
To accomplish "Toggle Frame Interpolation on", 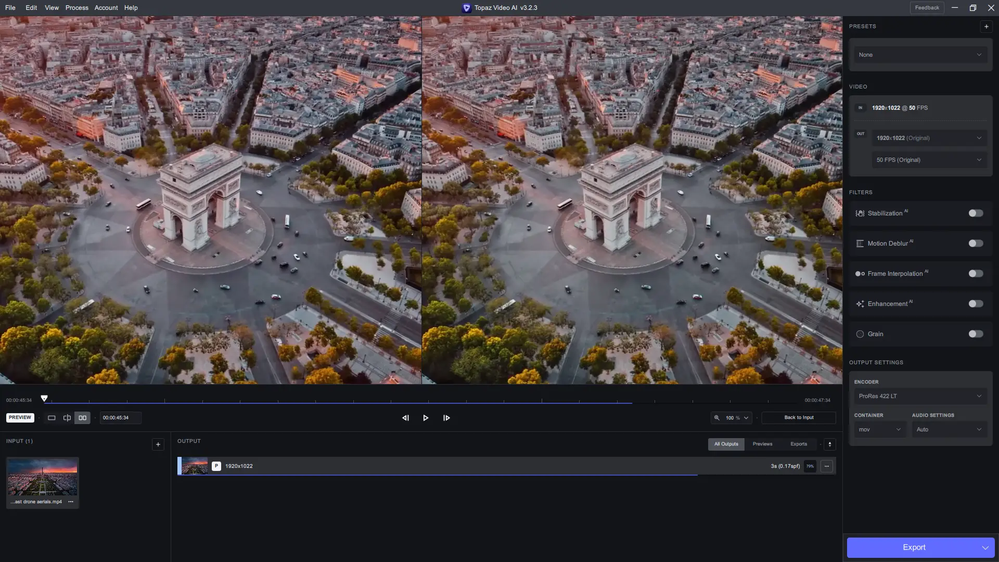I will tap(976, 274).
